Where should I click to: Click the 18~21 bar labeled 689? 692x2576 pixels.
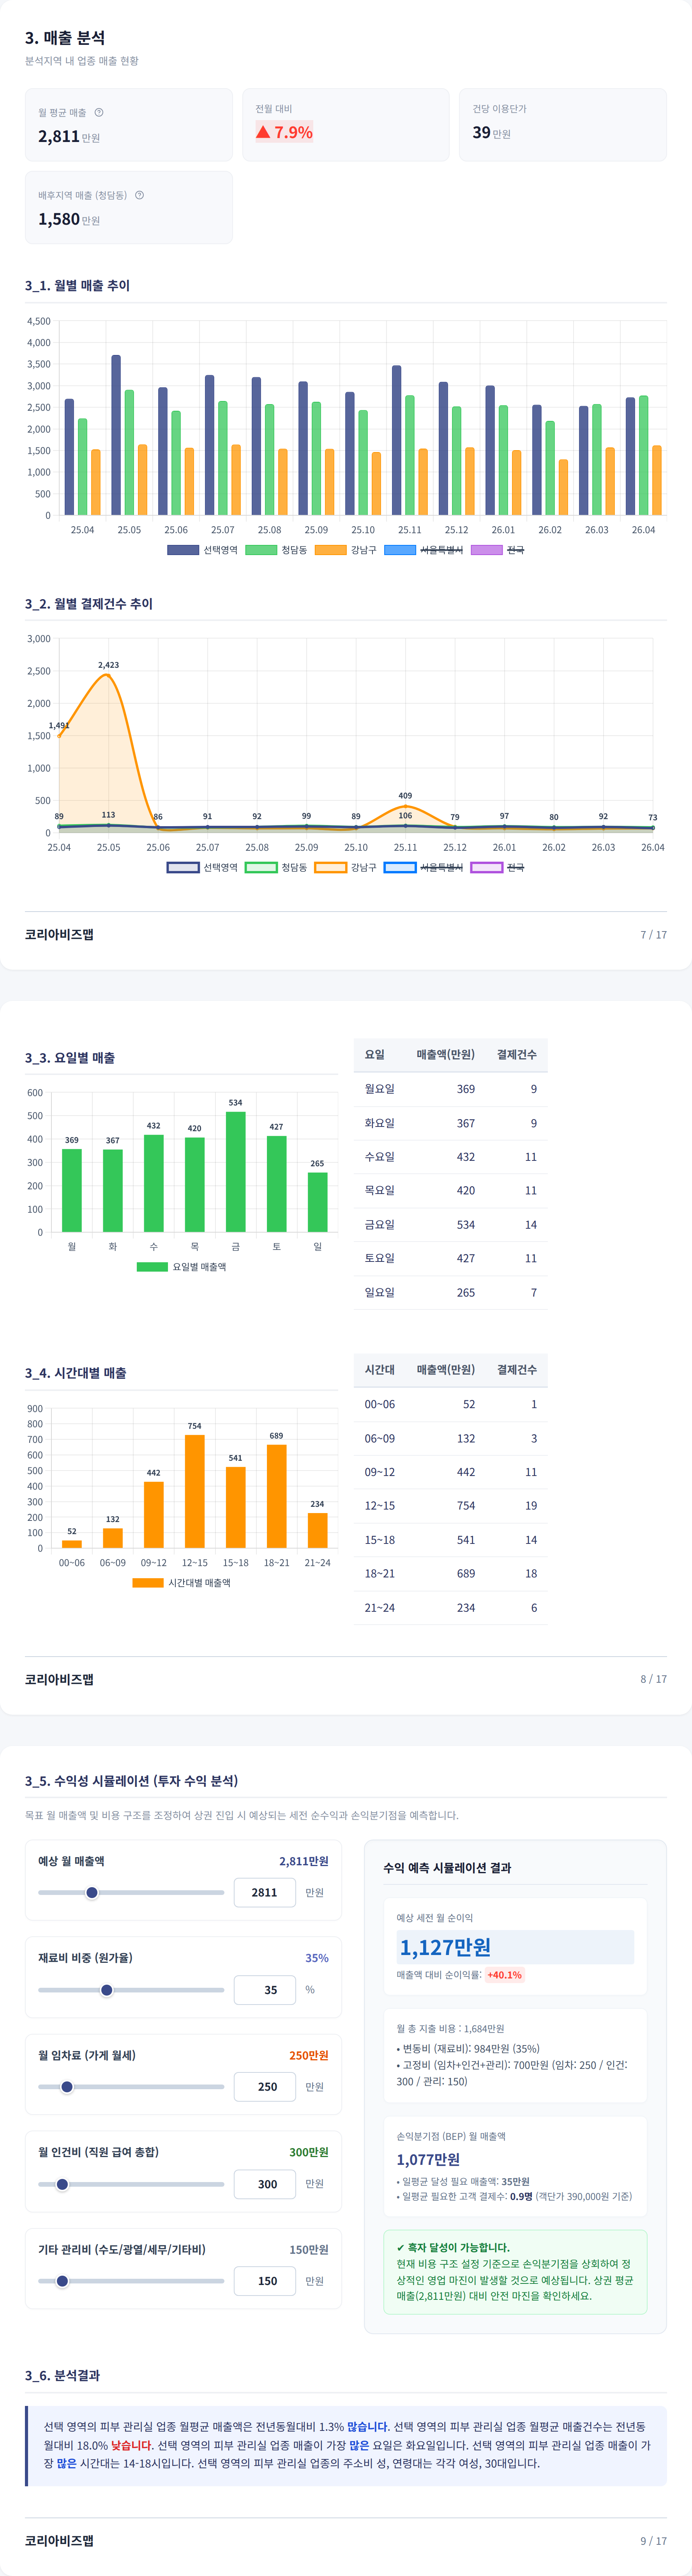coord(277,1496)
